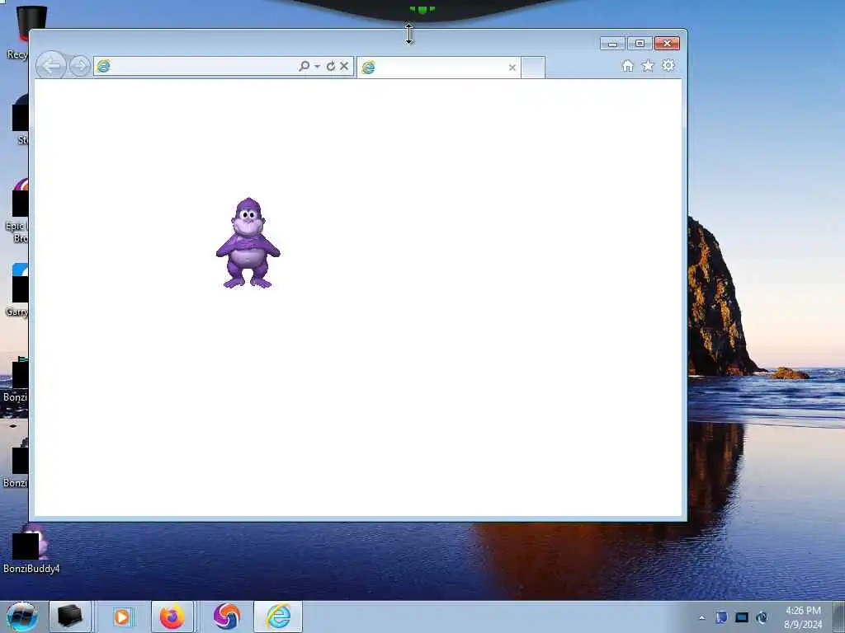The image size is (845, 633).
Task: Select the BonziBuddy4 desktop shortcut
Action: click(x=31, y=549)
